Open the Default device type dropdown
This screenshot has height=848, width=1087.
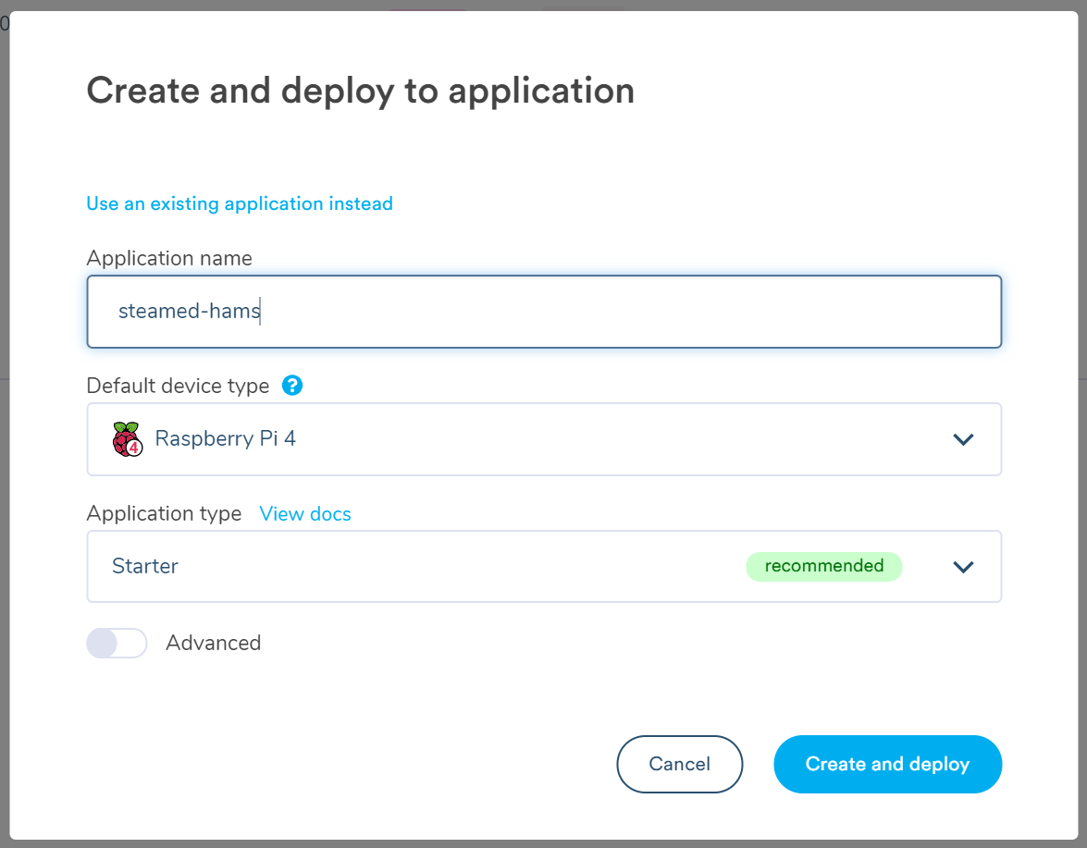coord(544,439)
